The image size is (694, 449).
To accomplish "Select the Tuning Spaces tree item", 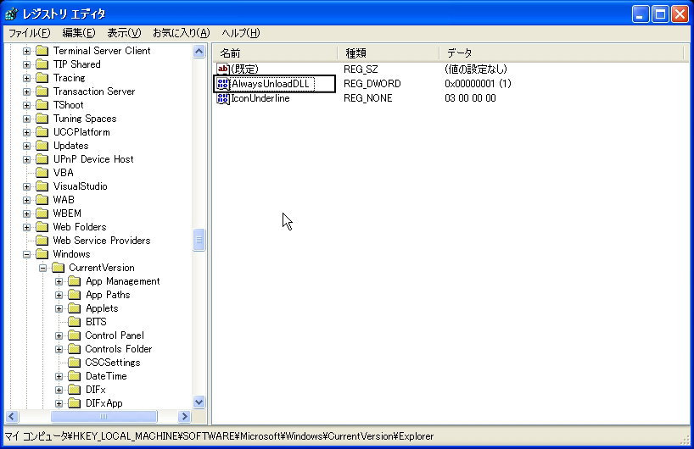I will coord(85,119).
